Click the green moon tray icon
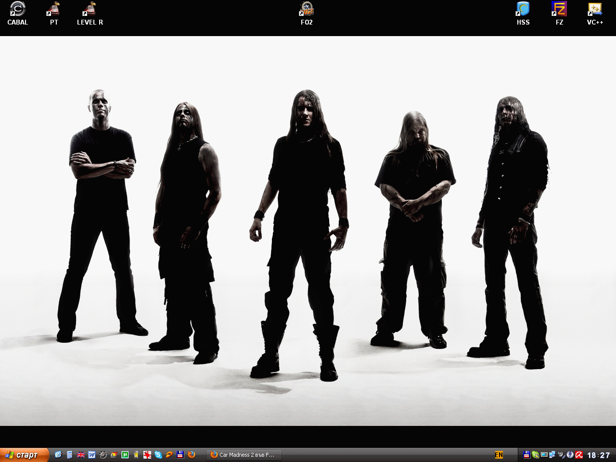The height and width of the screenshot is (462, 616). point(536,455)
